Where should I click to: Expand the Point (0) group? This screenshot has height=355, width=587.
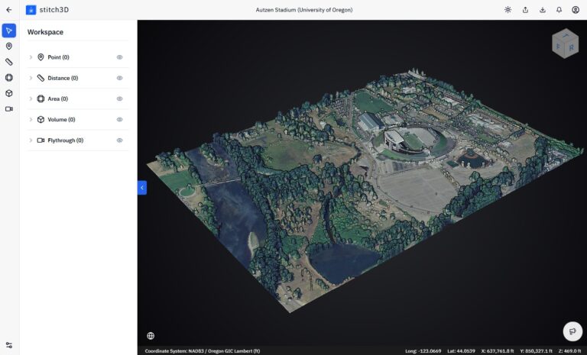31,57
